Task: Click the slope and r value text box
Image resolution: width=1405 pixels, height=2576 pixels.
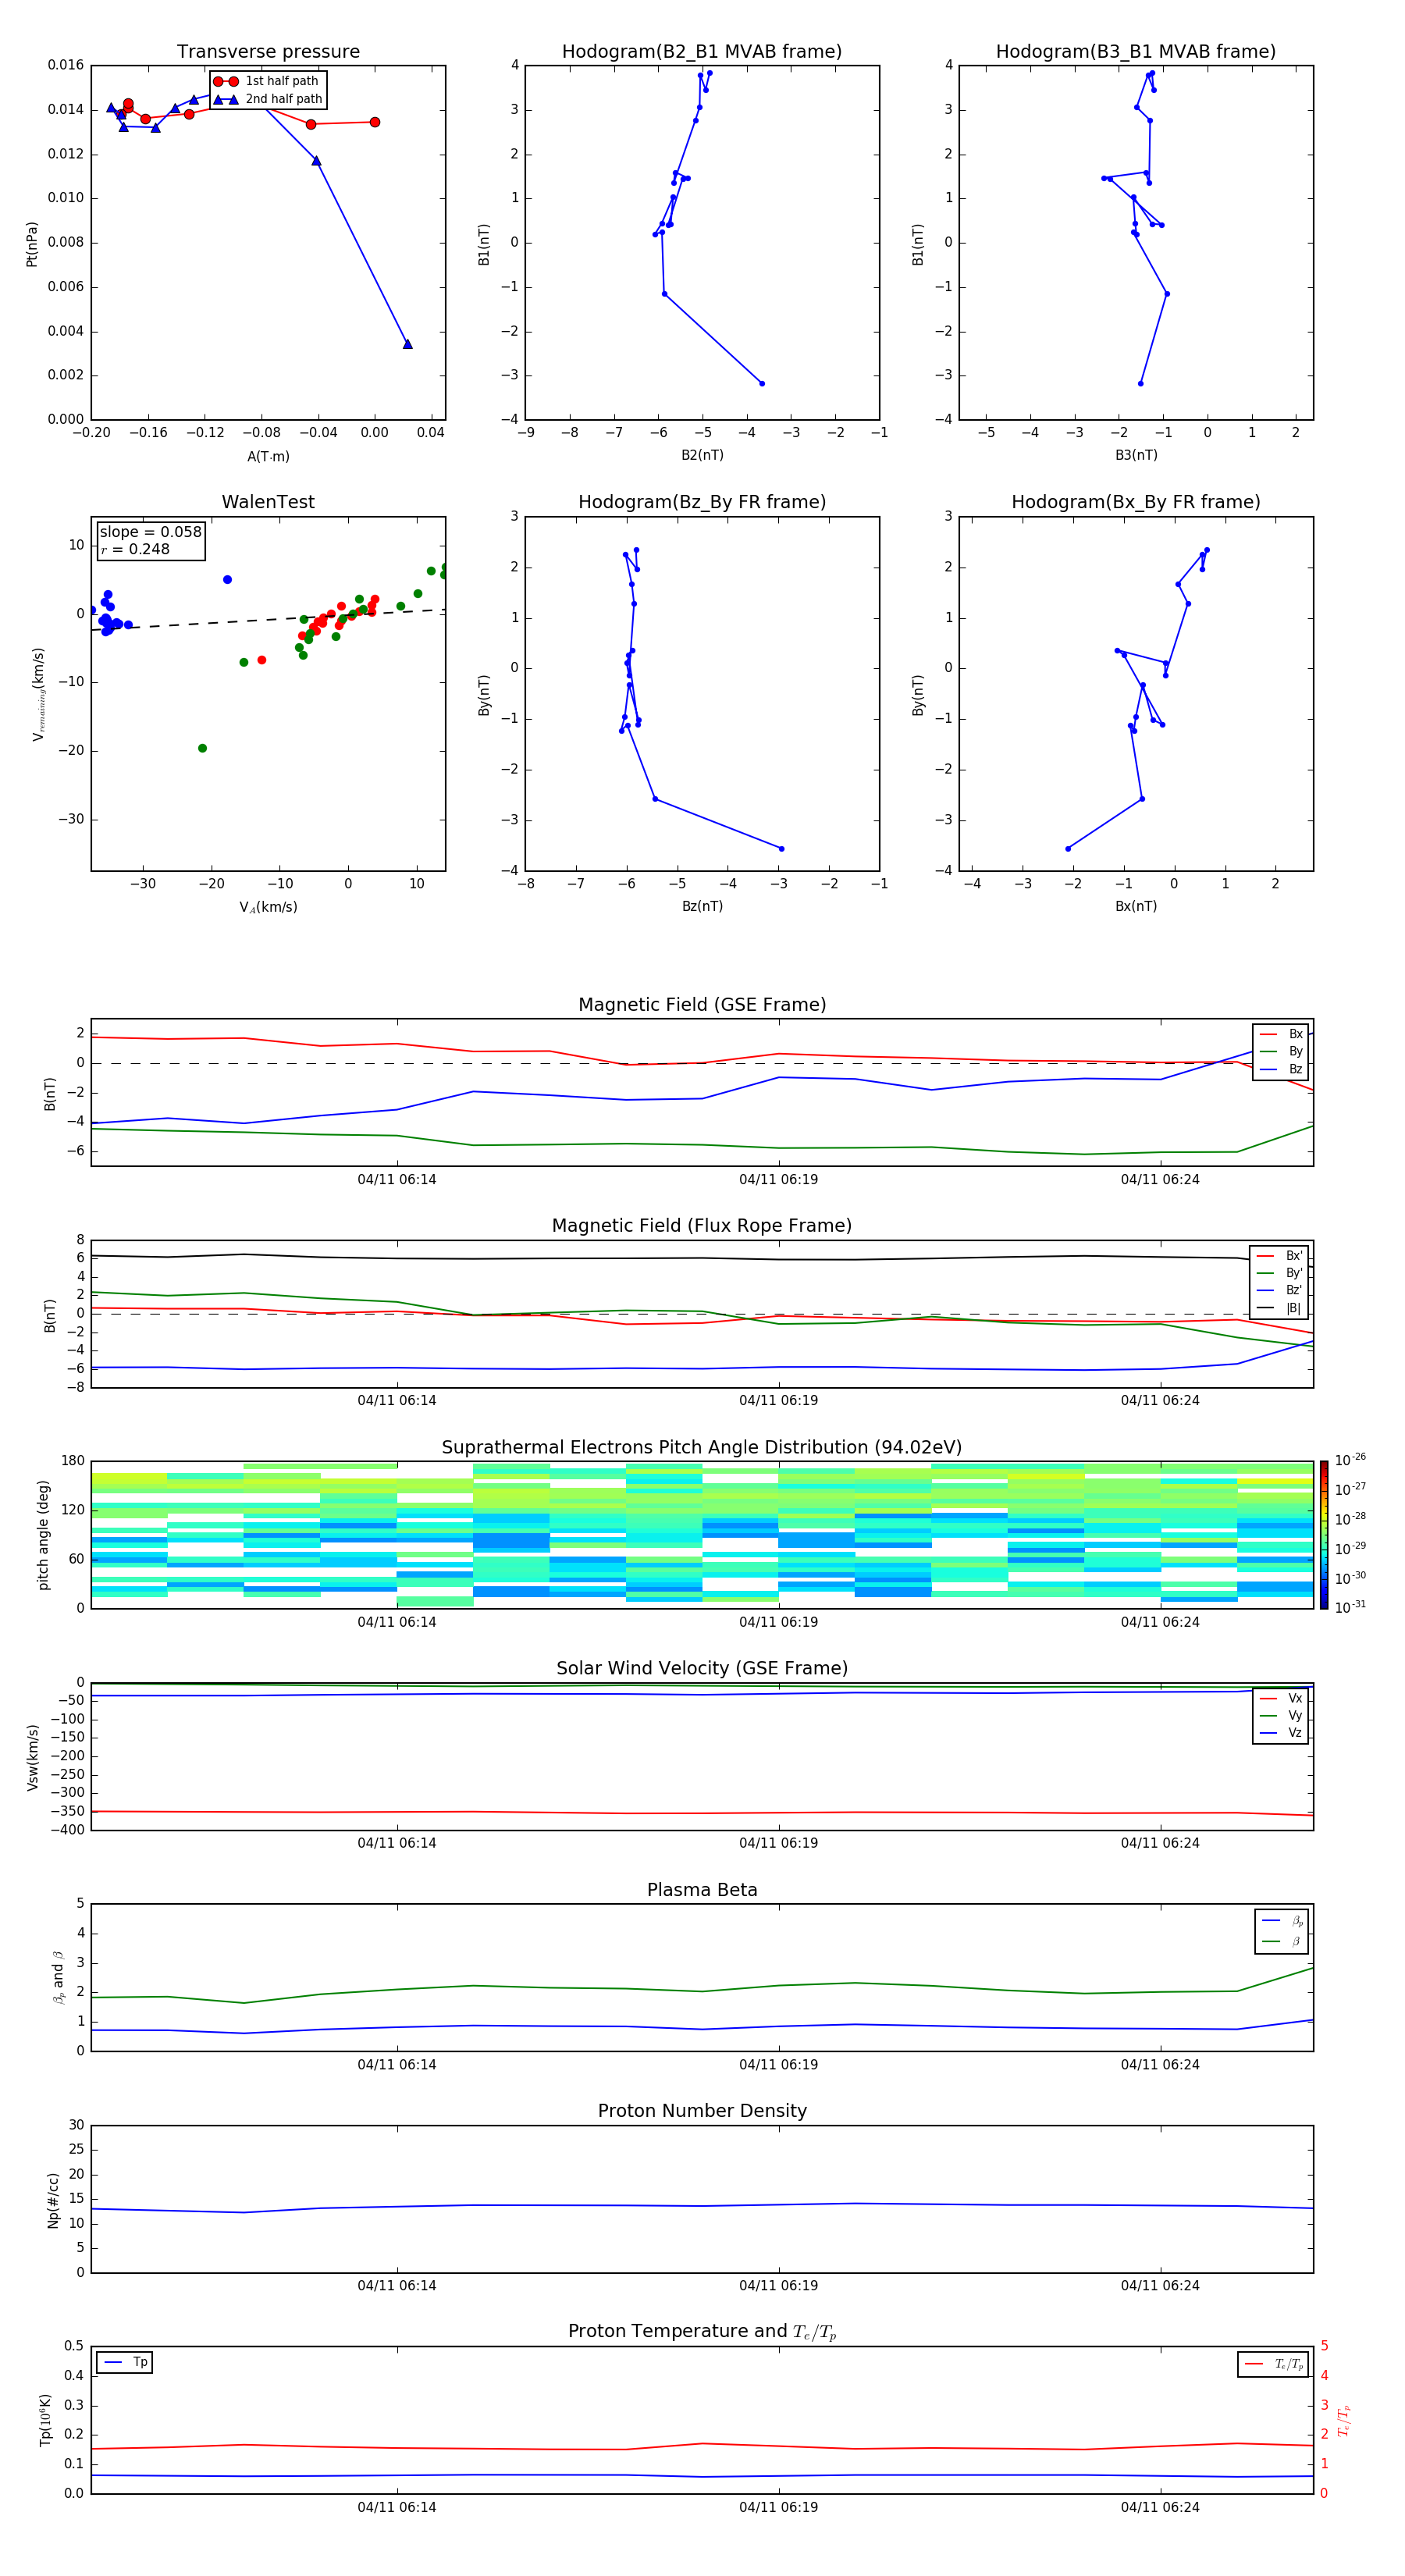Action: coord(150,540)
